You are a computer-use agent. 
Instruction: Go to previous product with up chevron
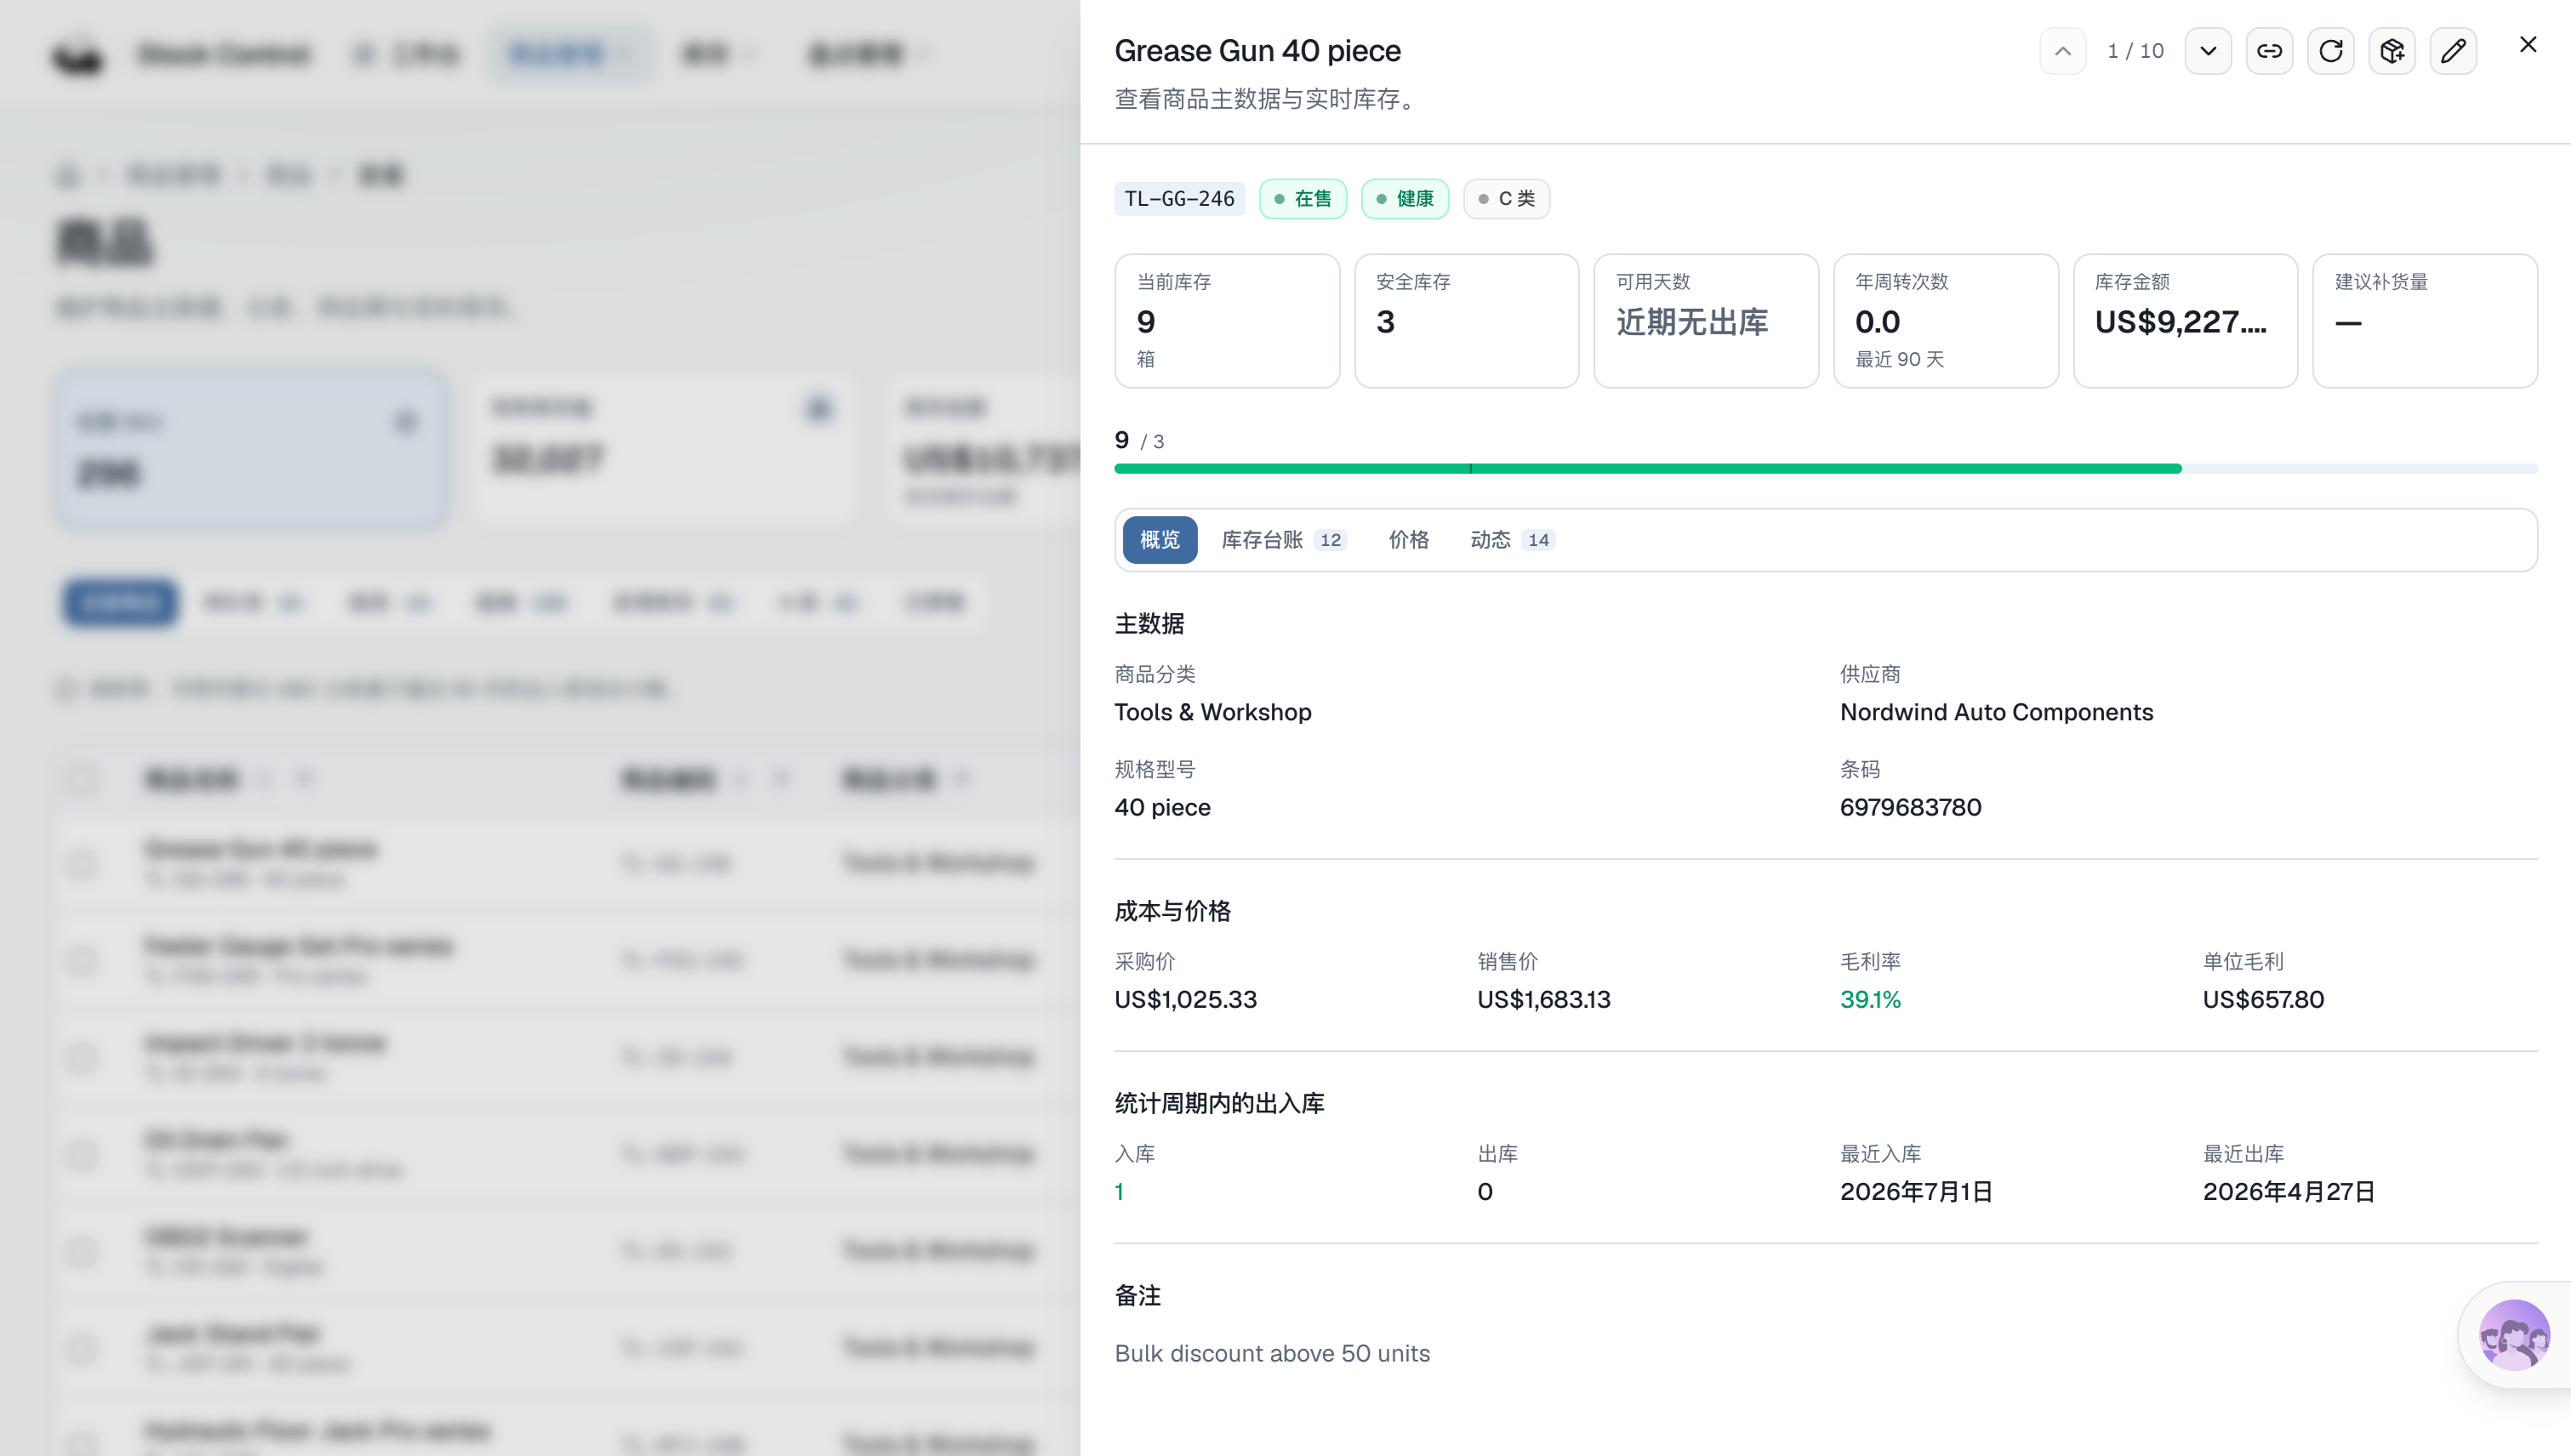click(x=2061, y=51)
